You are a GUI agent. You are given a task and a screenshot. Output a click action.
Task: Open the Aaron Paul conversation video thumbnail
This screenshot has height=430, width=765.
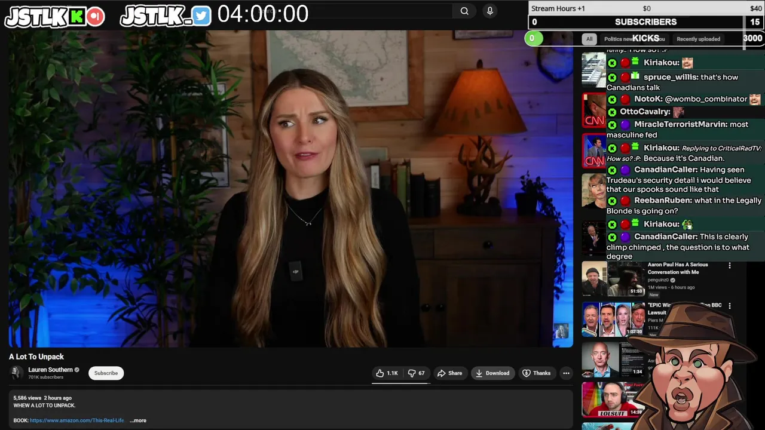click(614, 279)
